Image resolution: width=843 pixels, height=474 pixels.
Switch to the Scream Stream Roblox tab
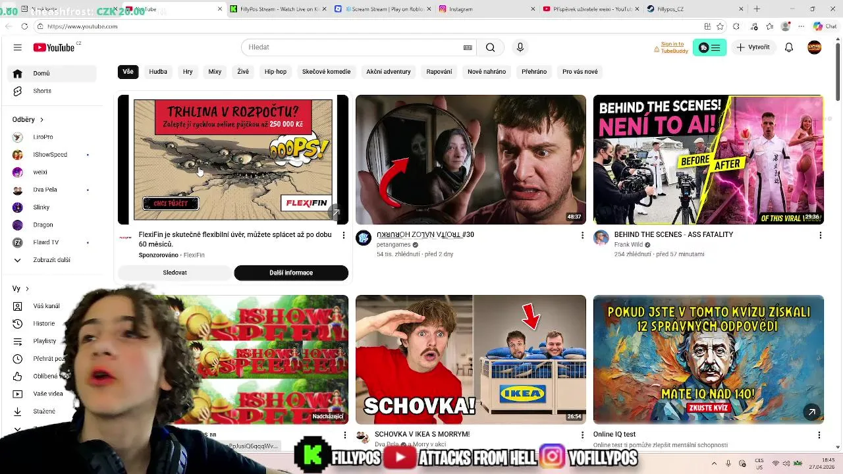382,9
